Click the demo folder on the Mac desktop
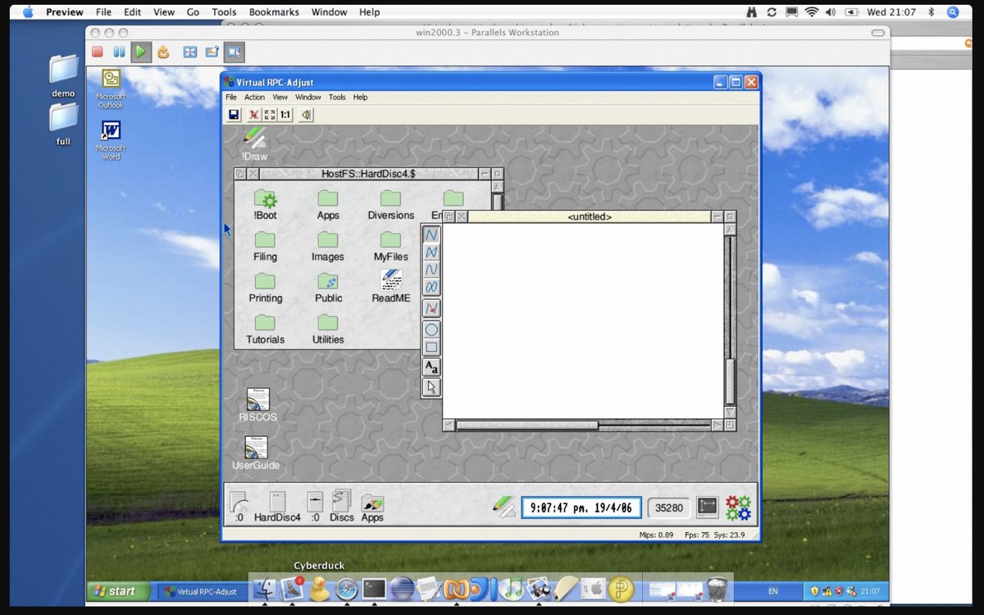 tap(63, 69)
